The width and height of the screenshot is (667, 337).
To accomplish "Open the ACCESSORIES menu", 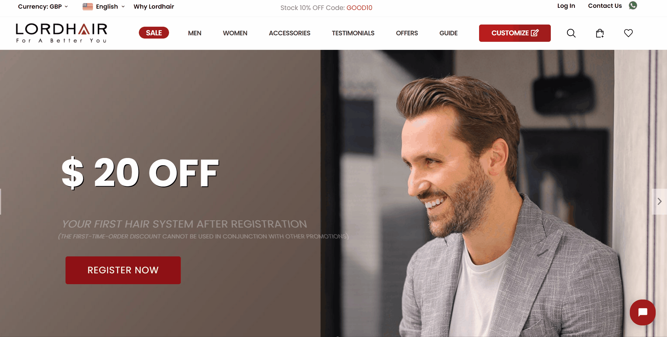I will coord(290,33).
